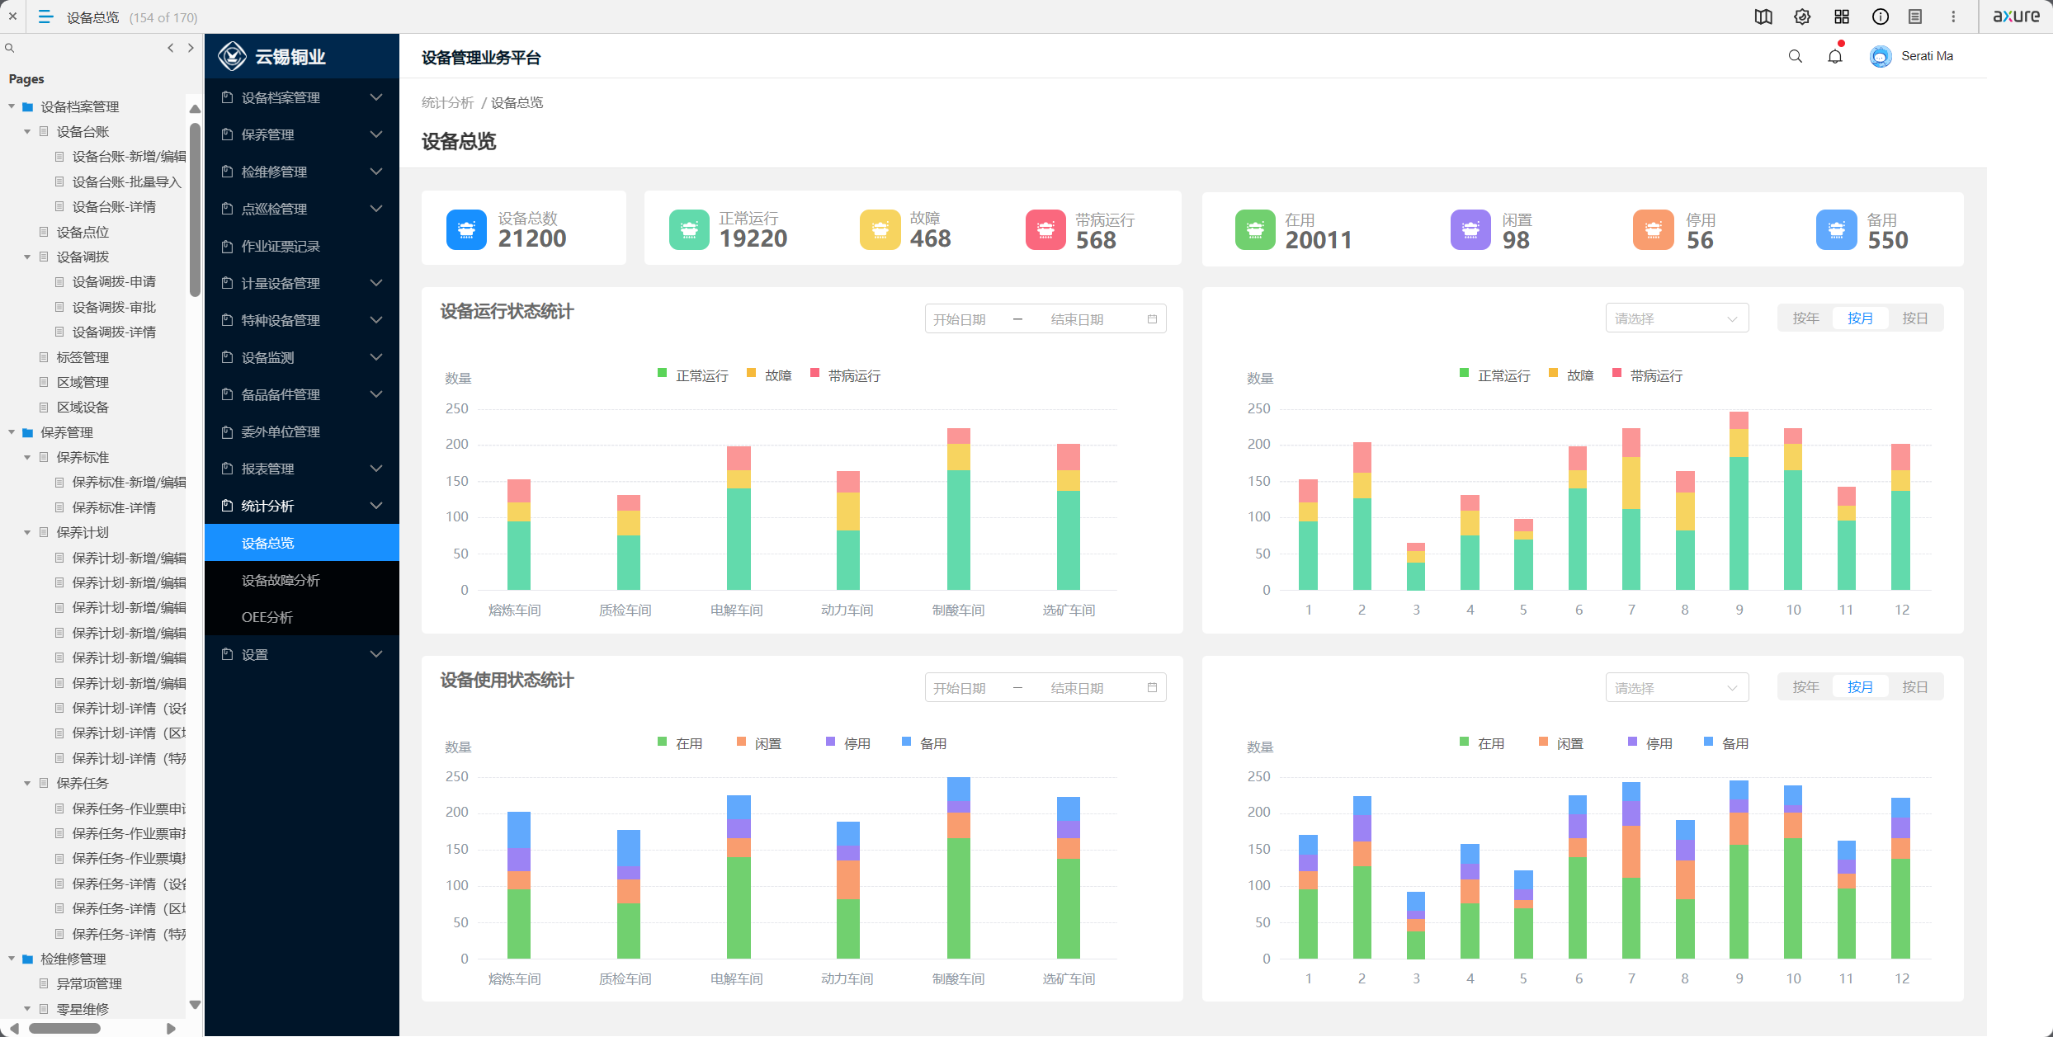2053x1037 pixels.
Task: Click the blue 设备总数 card icon
Action: (x=466, y=229)
